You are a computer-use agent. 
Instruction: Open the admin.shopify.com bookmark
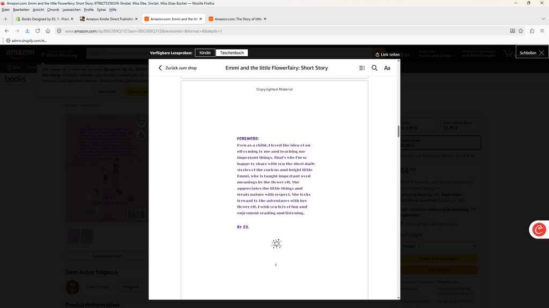coord(26,41)
